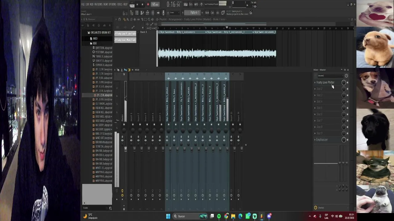Click the first Skye Sweetnam audio clip
Viewport: 394px width, 221px height.
tap(182, 49)
